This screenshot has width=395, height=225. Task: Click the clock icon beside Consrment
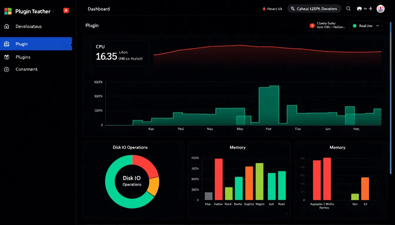[x=6, y=69]
